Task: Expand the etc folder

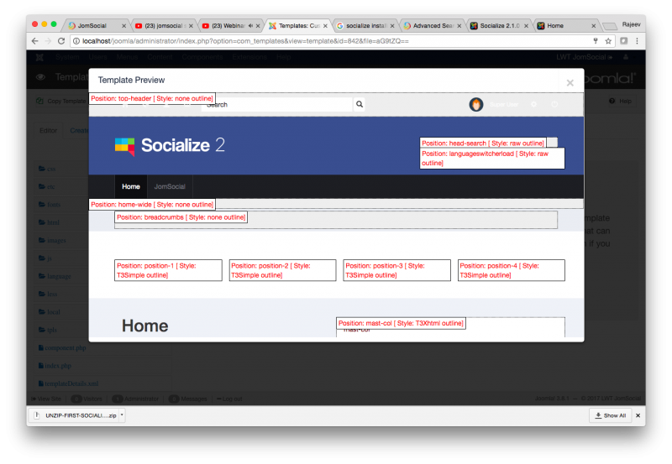Action: pos(47,186)
